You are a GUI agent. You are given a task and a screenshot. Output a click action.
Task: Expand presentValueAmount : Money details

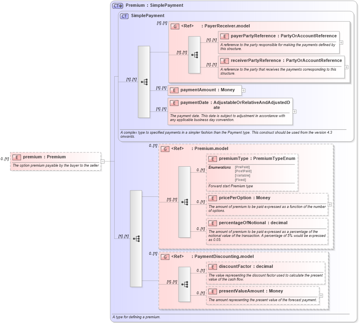click(321, 295)
